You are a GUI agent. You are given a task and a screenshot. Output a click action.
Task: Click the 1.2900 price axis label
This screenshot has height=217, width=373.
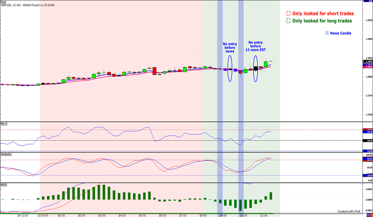369,39
